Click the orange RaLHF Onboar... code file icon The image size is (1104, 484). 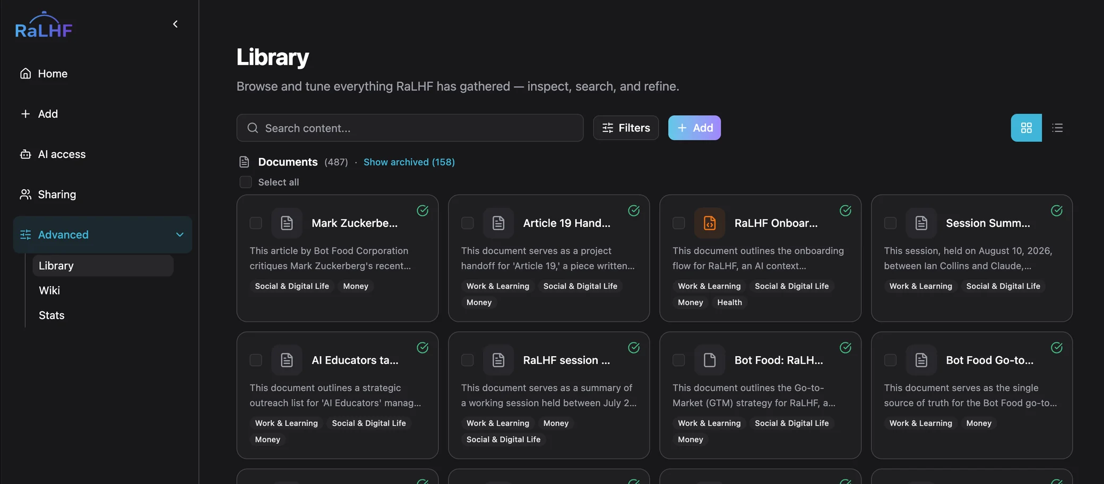tap(710, 223)
